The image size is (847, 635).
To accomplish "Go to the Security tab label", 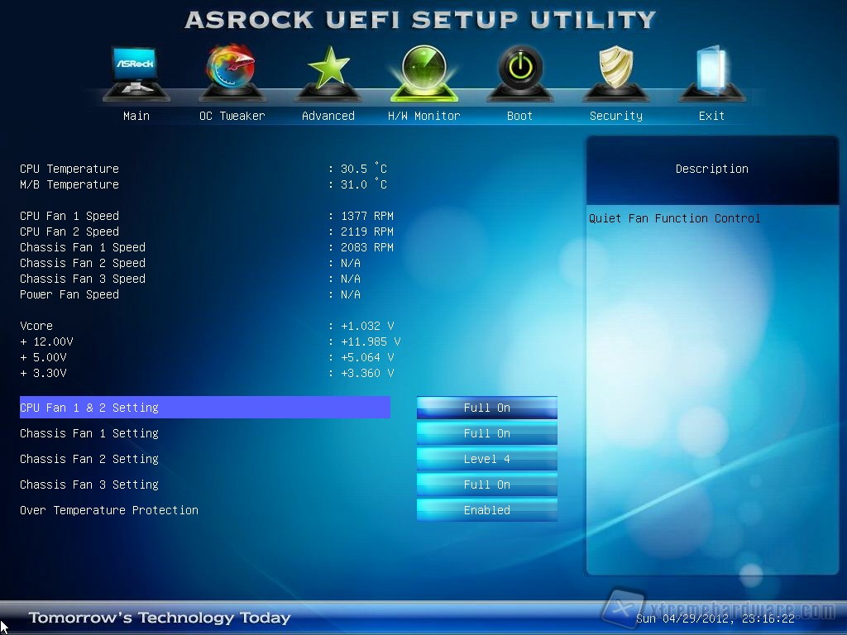I will pos(615,116).
